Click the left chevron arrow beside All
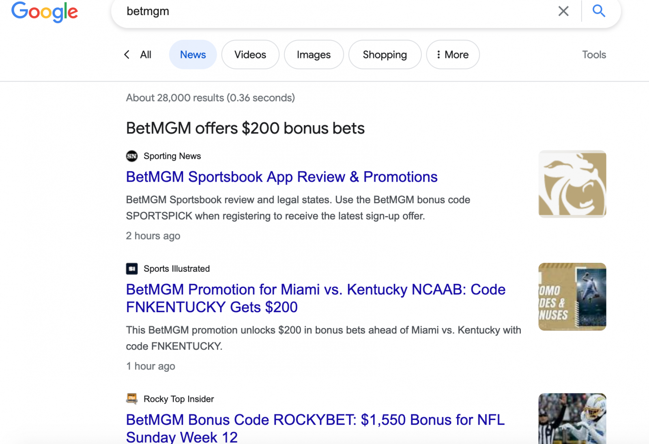 tap(127, 55)
